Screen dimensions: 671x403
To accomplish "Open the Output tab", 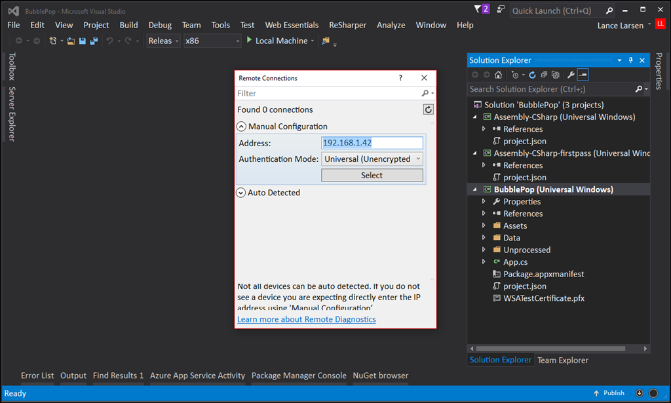I will tap(73, 375).
